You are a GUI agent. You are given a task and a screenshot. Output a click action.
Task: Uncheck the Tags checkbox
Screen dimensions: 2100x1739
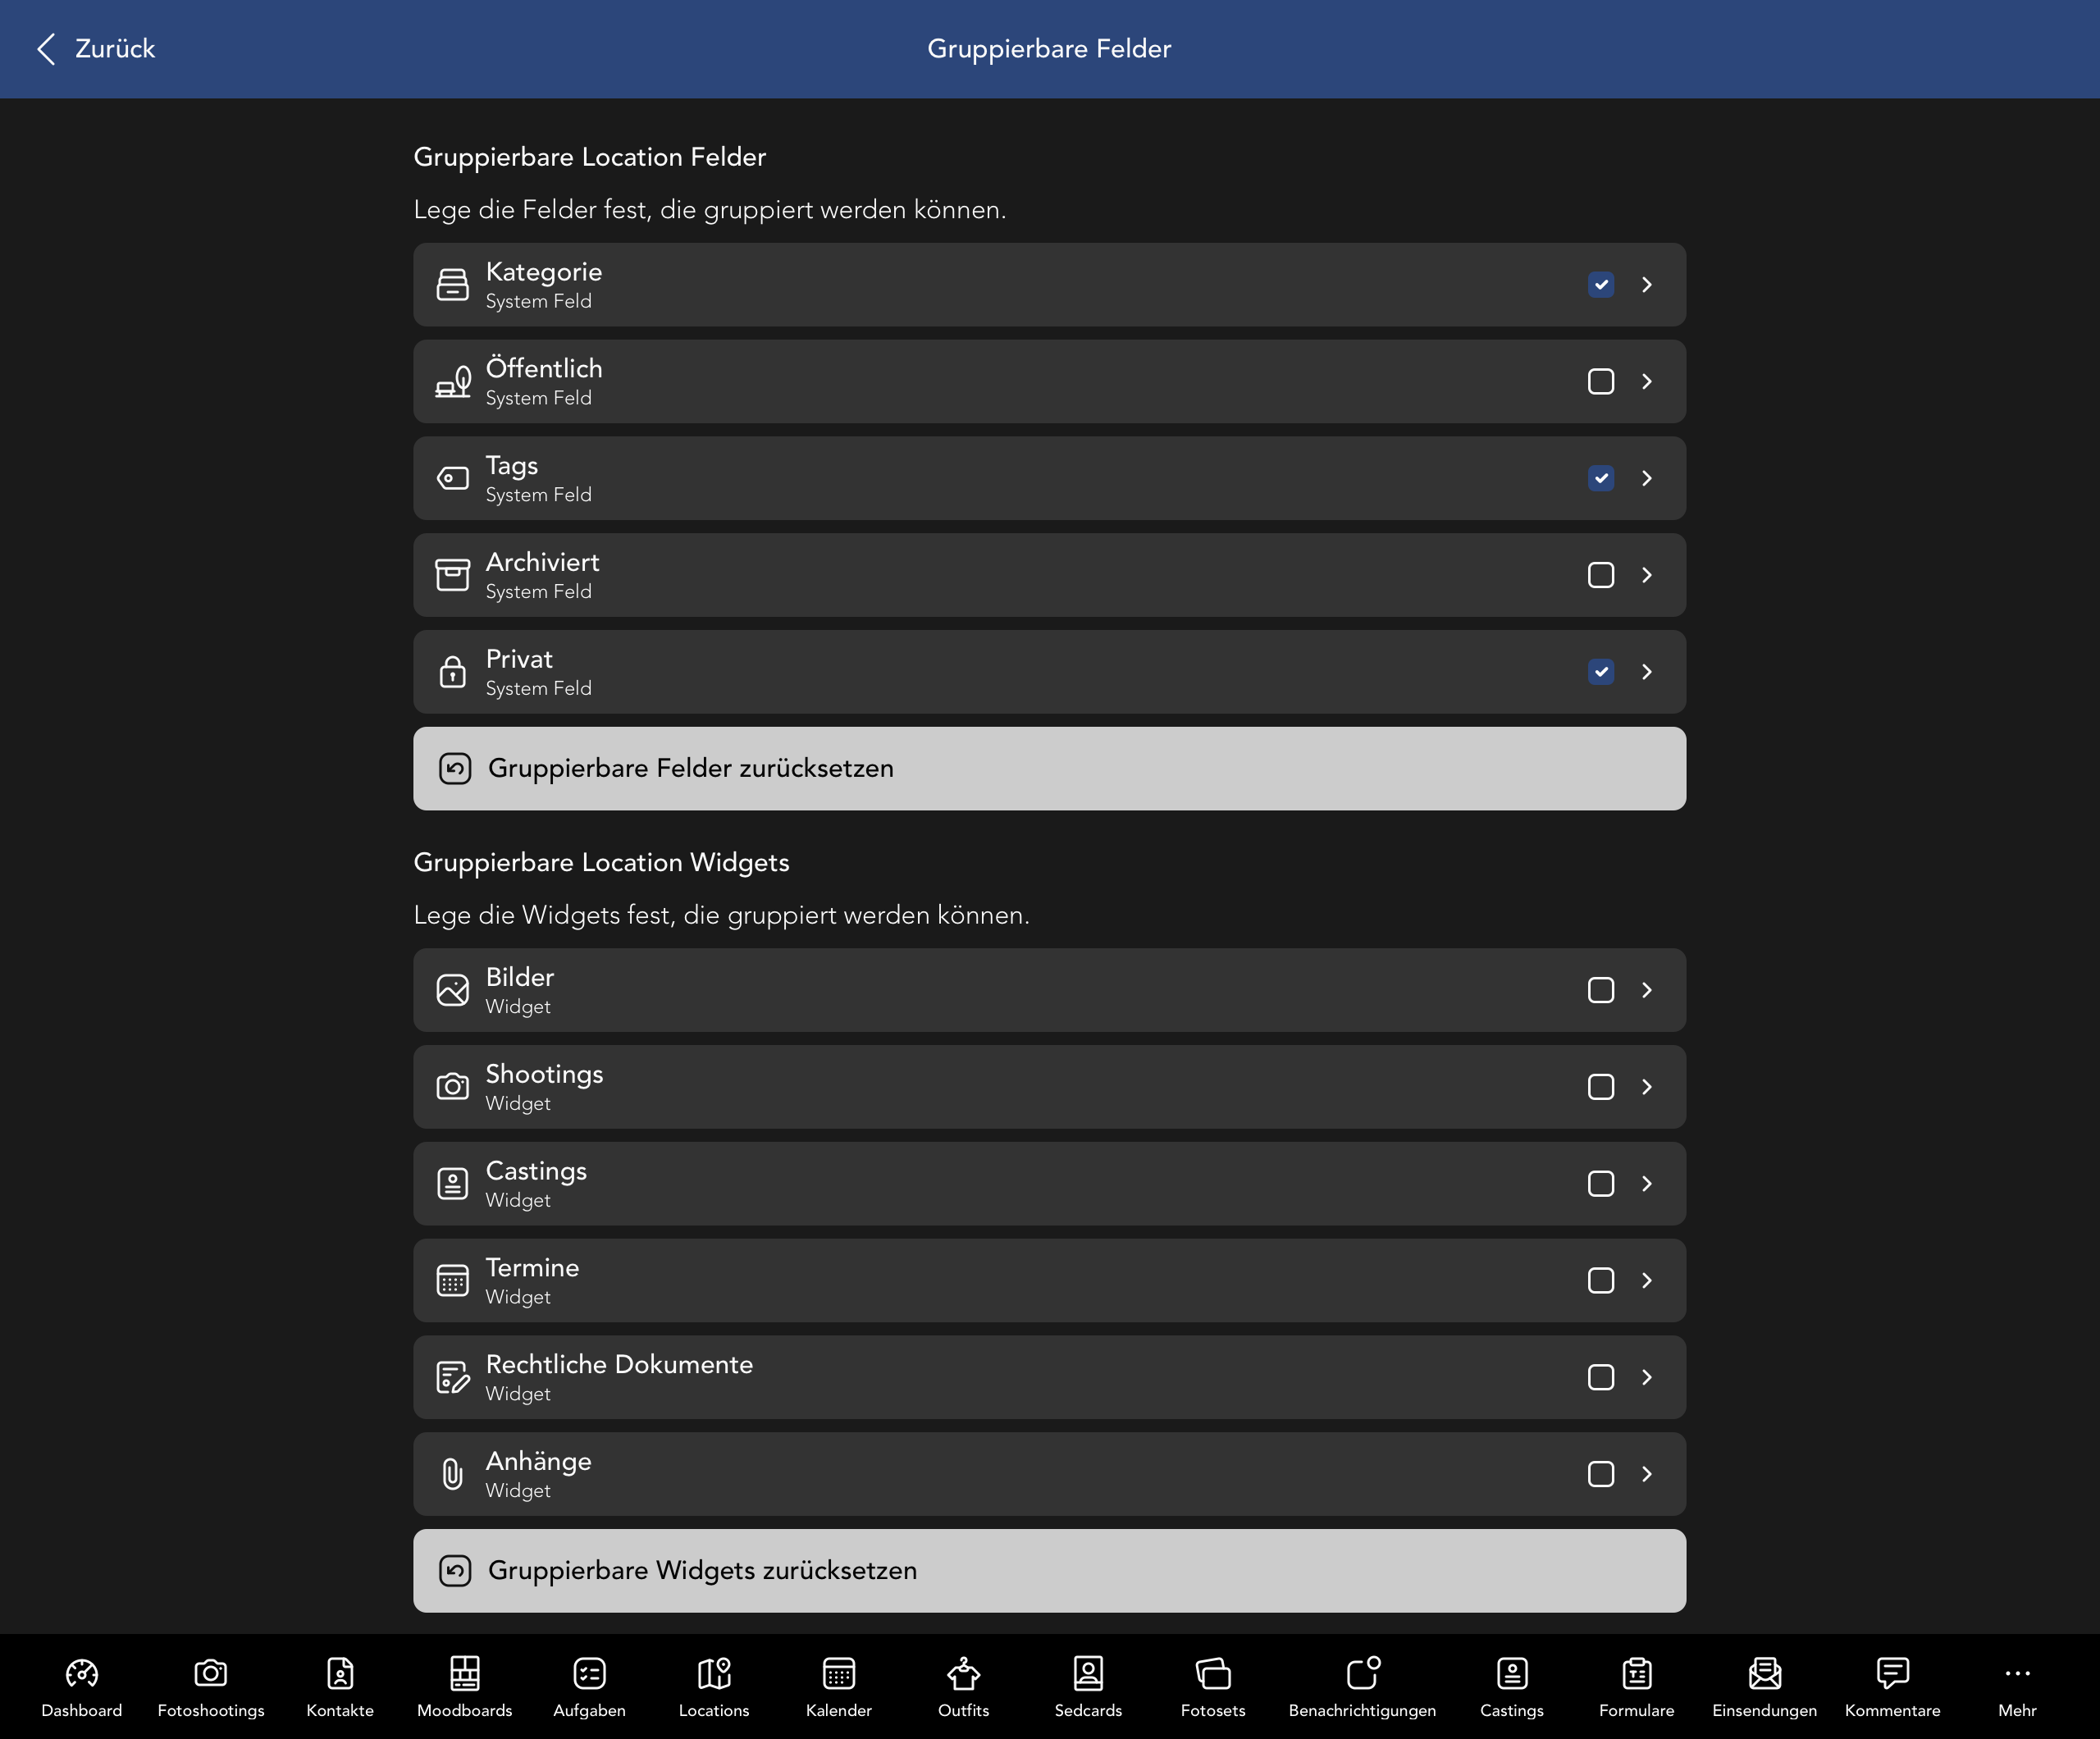[1601, 479]
